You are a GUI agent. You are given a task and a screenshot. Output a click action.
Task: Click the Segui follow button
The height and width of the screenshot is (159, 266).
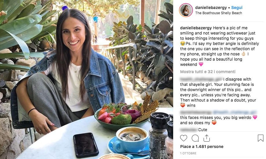pyautogui.click(x=237, y=8)
